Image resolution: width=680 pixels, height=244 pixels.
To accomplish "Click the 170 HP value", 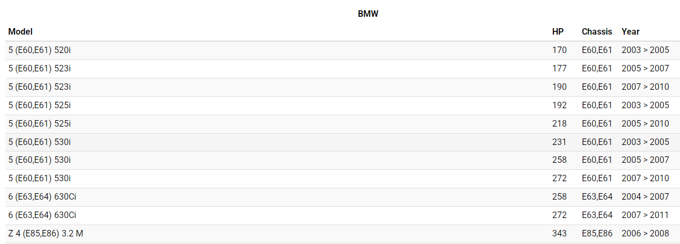I will (x=559, y=50).
